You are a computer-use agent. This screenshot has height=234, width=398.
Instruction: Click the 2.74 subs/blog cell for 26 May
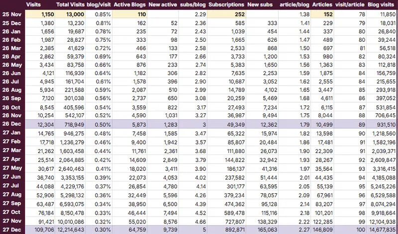coord(193,65)
